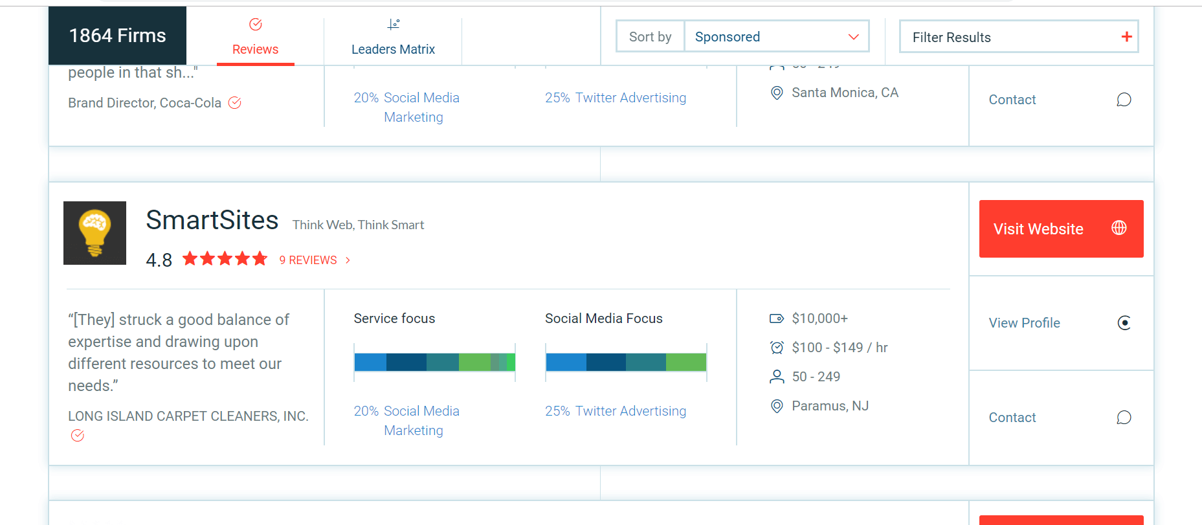1202x525 pixels.
Task: Click the SmartSites Service focus bar
Action: 435,362
